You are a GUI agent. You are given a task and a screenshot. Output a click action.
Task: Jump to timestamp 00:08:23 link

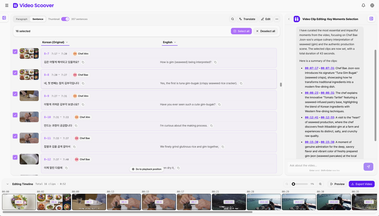click(x=312, y=93)
